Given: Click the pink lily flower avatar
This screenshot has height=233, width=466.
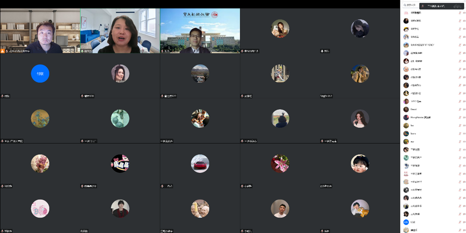Looking at the screenshot, I should coord(280,164).
